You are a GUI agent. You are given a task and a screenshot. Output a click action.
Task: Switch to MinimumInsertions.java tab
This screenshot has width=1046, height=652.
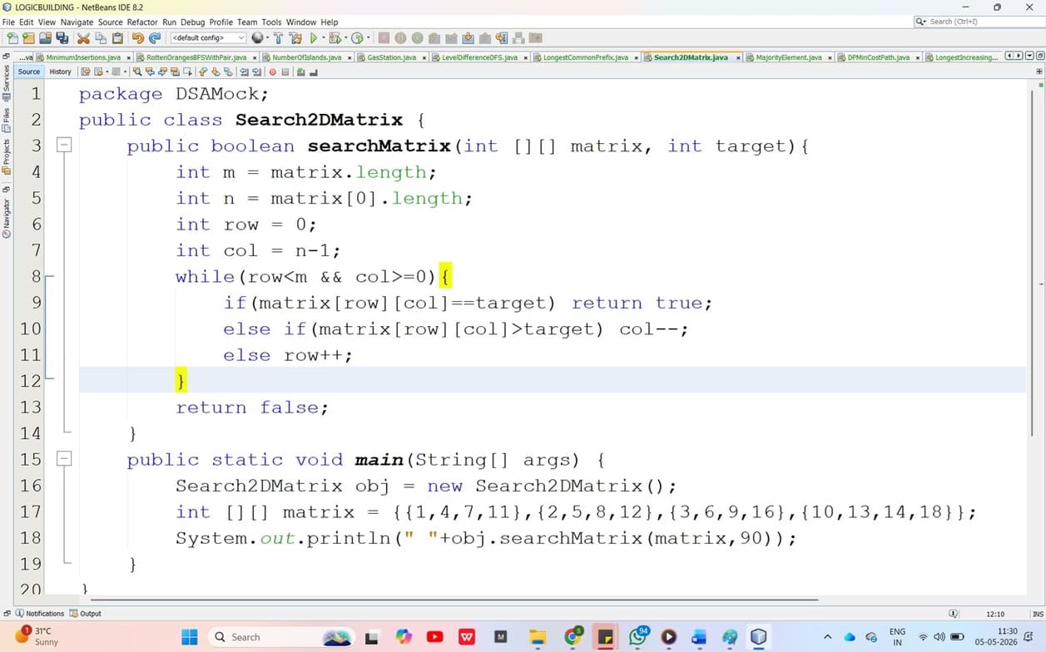click(83, 57)
